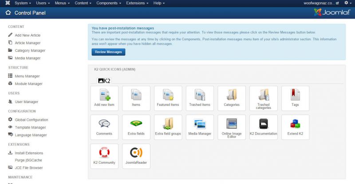The width and height of the screenshot is (355, 184).
Task: Open K2 Featured items
Action: (x=168, y=98)
